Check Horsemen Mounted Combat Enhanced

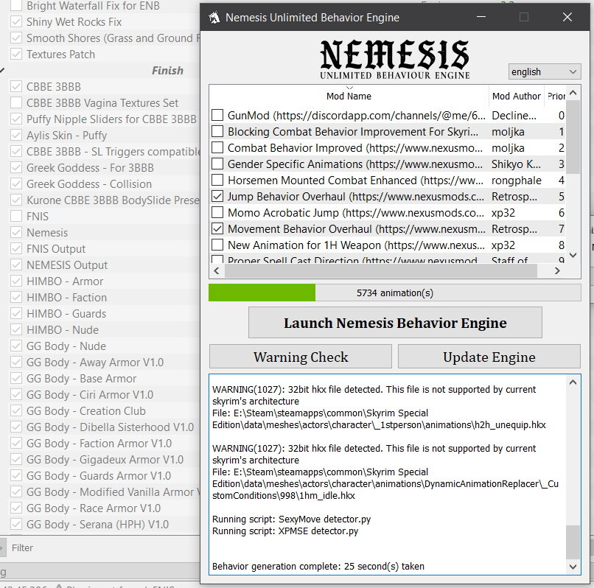217,180
